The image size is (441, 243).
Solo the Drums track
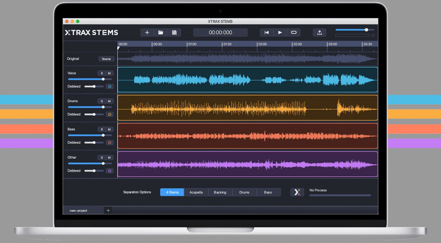102,101
